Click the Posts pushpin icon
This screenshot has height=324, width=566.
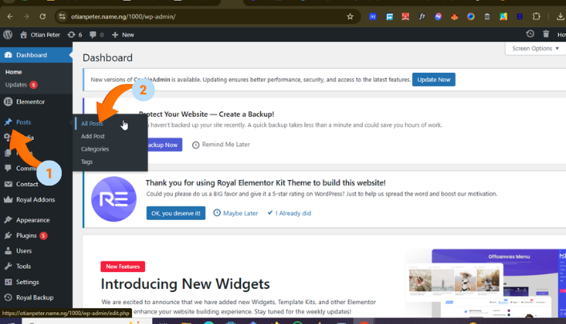tap(8, 122)
